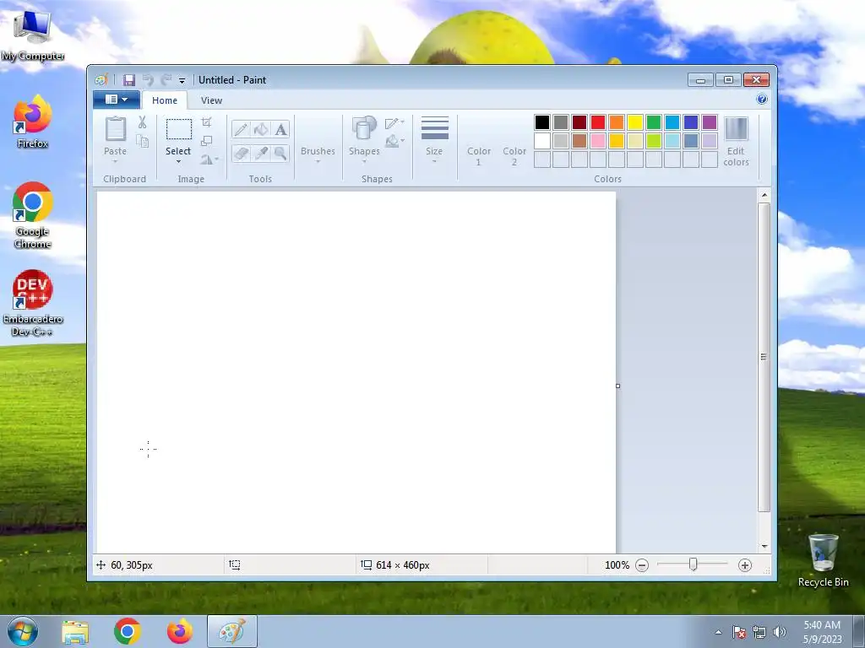This screenshot has height=648, width=865.
Task: Select the Recycle Bin desktop icon
Action: click(x=823, y=560)
